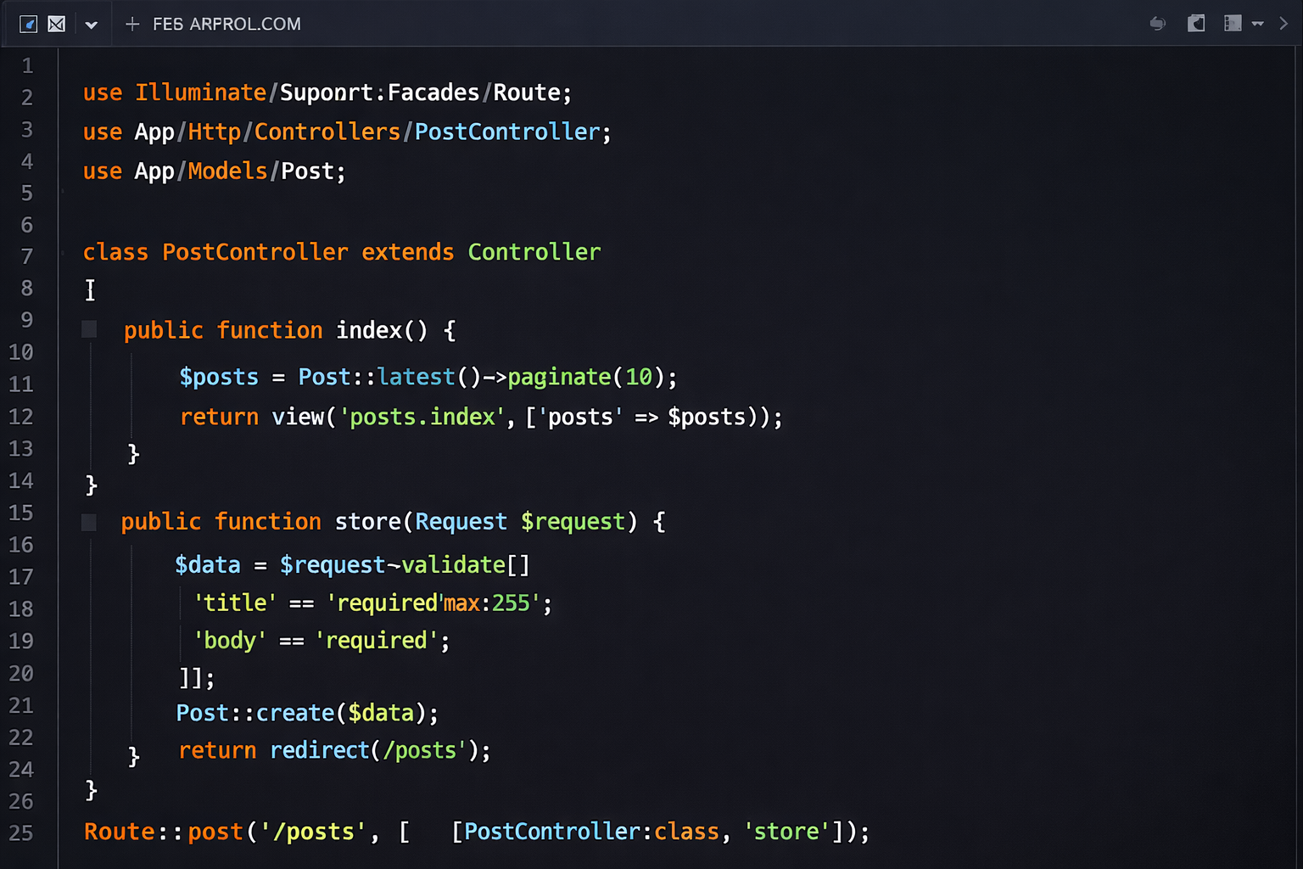
Task: Click the 'title' string key
Action: click(235, 603)
